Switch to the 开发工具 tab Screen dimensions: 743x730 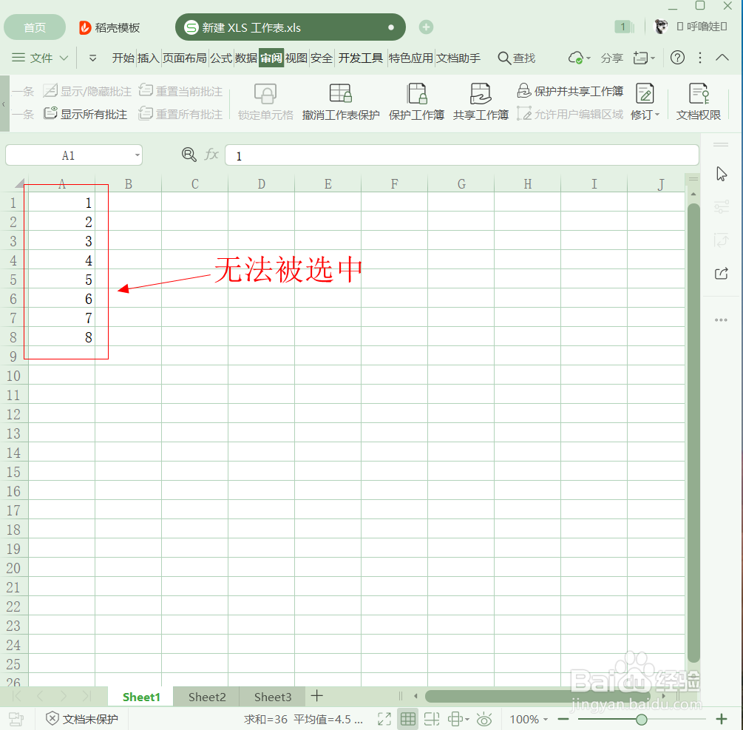click(361, 58)
